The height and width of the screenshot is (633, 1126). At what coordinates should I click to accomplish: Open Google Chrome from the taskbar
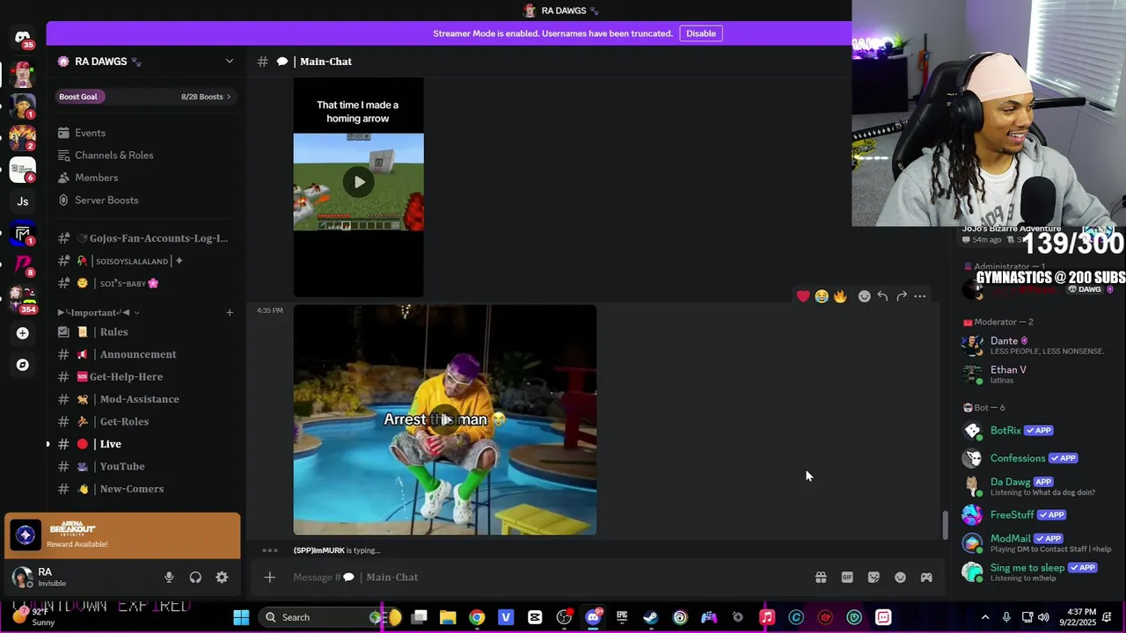click(477, 617)
